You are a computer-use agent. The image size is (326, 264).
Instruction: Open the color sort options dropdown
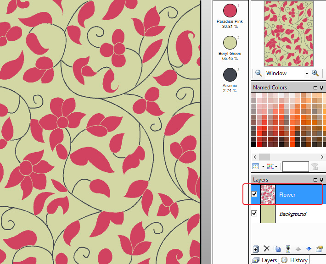click(x=276, y=167)
